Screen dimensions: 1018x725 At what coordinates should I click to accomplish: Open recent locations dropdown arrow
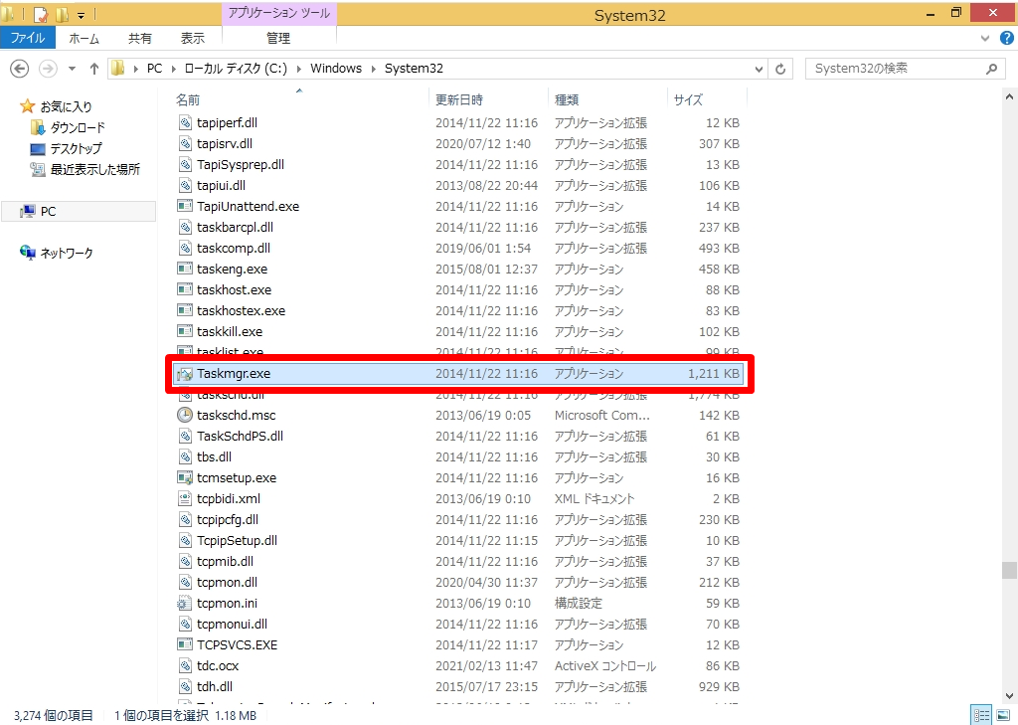(x=72, y=69)
